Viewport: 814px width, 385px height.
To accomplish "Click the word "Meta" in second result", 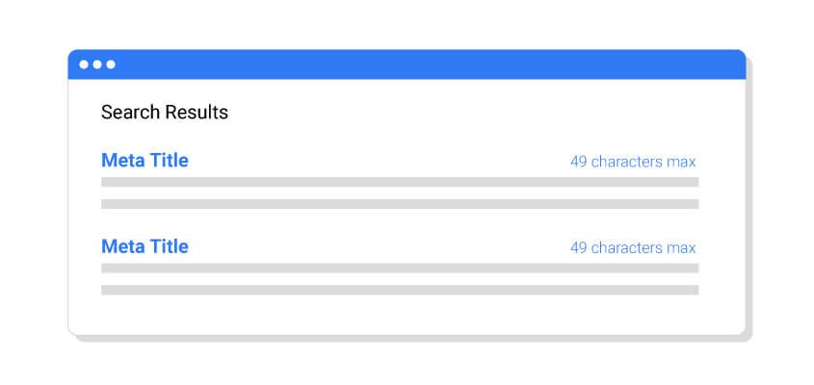I will (x=122, y=246).
